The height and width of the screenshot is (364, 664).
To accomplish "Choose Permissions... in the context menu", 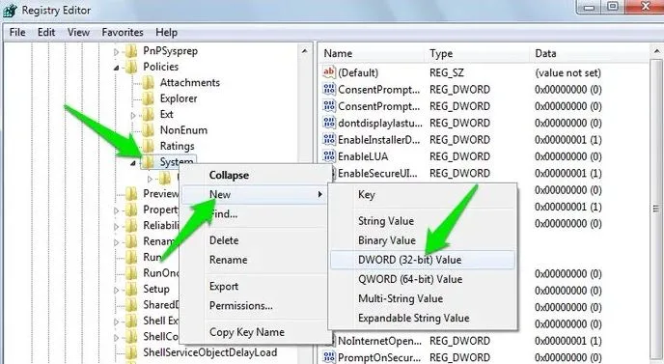I will 256,305.
